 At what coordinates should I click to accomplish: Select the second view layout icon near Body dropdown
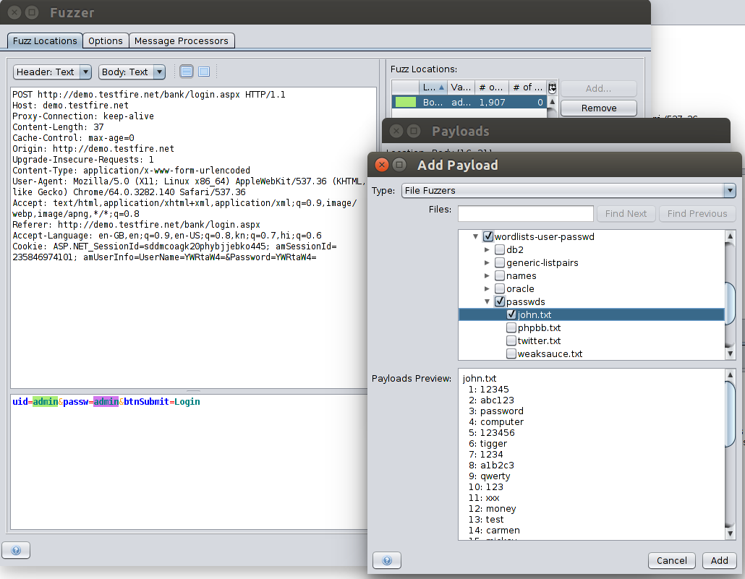tap(205, 71)
